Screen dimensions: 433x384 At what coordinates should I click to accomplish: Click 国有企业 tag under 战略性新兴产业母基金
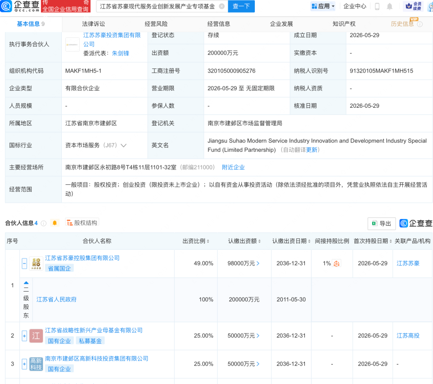[x=59, y=341]
